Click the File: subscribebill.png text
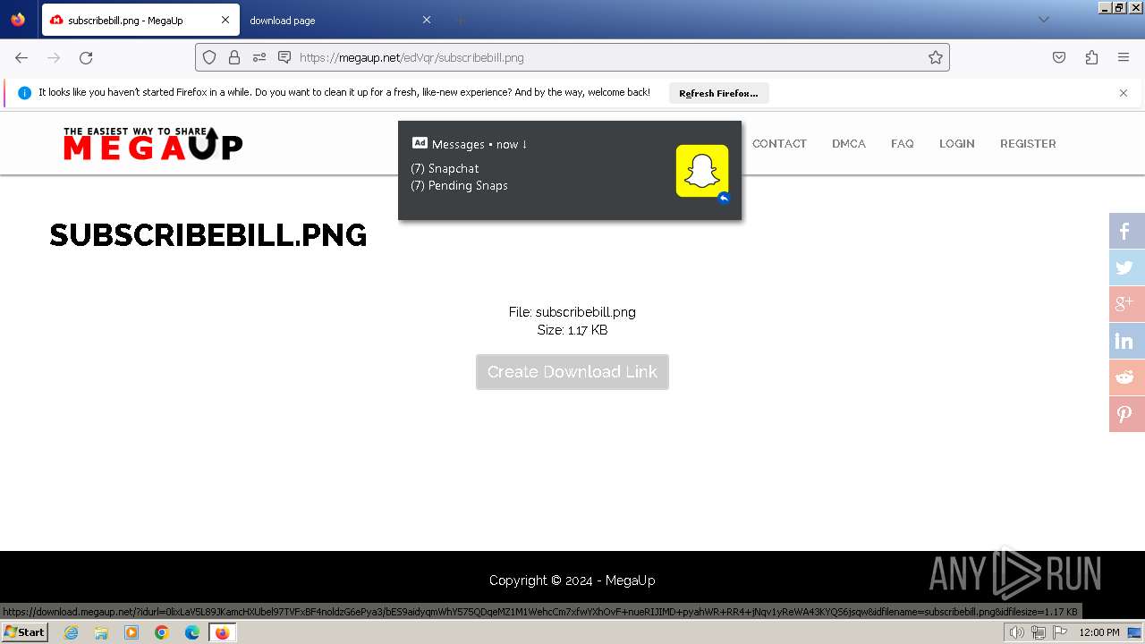The image size is (1145, 644). tap(572, 312)
